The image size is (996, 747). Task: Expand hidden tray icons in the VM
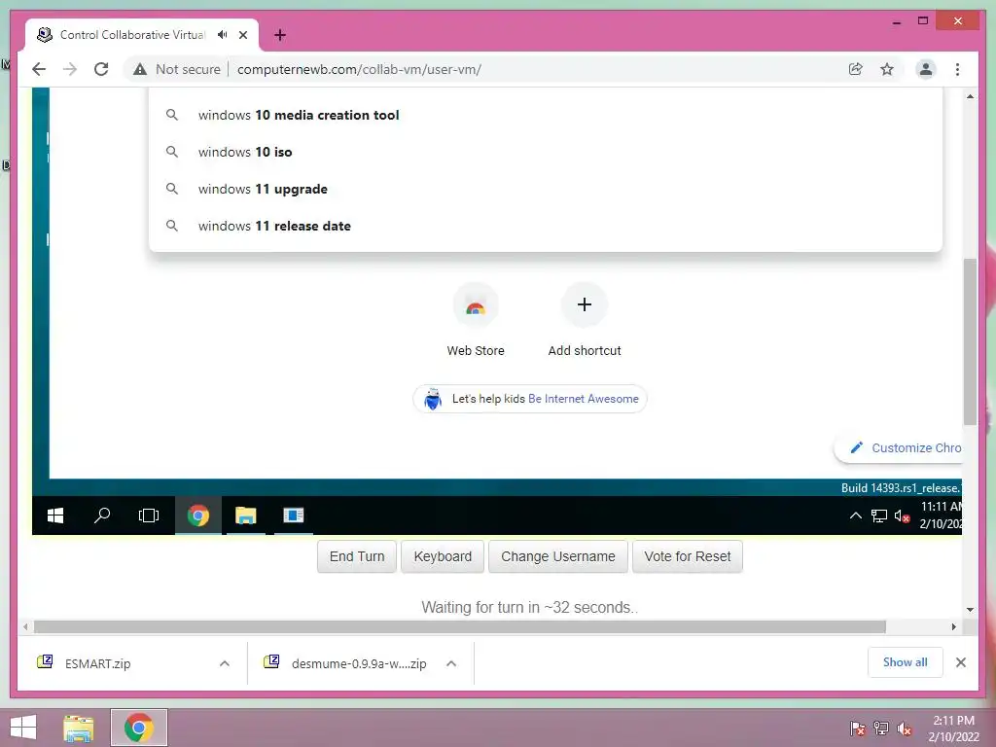pyautogui.click(x=856, y=516)
